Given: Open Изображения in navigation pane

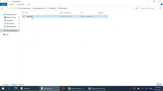Looking at the screenshot, I should [x=11, y=27].
